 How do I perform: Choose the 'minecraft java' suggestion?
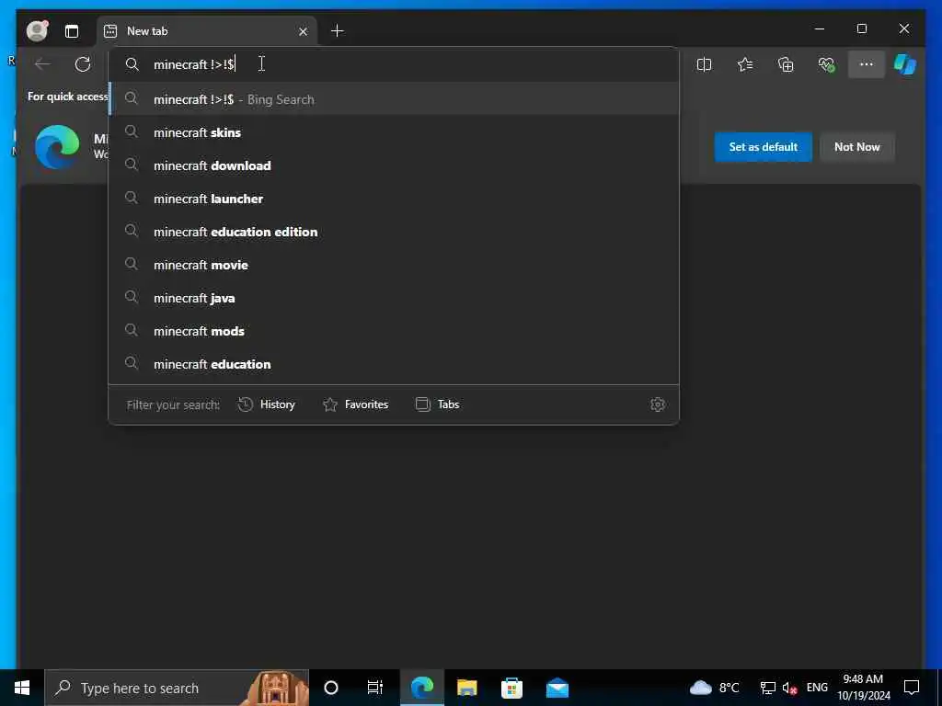point(394,298)
